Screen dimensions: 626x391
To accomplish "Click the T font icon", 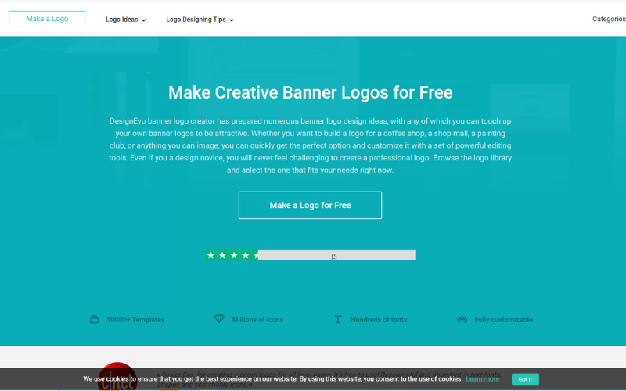I will pyautogui.click(x=338, y=319).
